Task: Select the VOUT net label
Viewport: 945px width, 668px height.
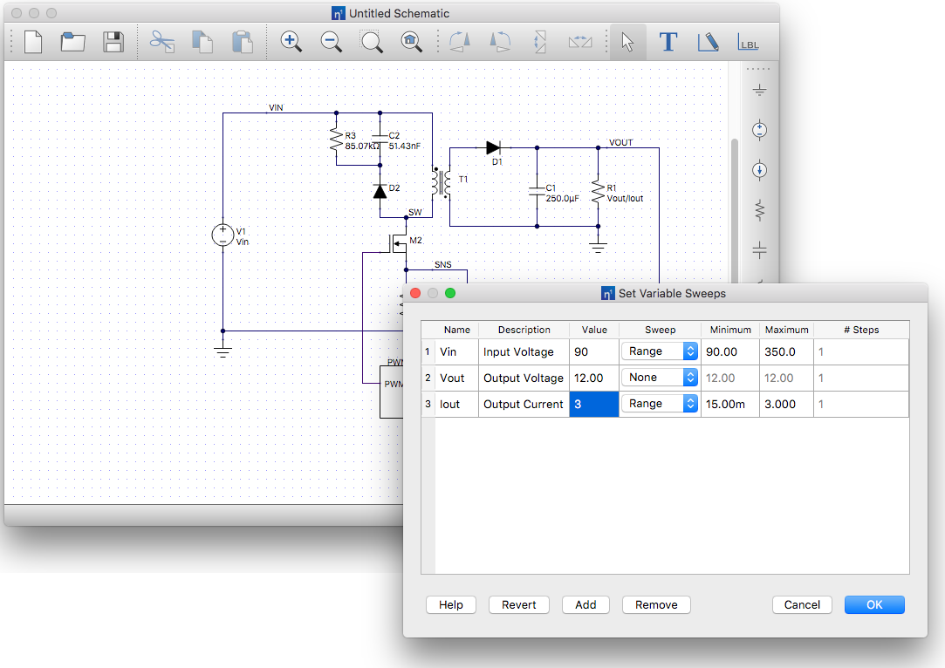Action: click(620, 142)
